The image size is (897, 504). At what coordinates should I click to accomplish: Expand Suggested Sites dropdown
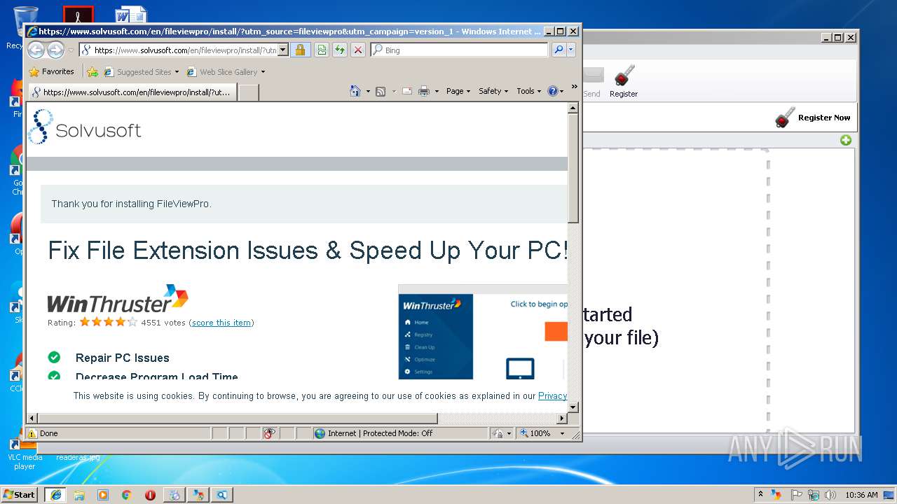177,71
